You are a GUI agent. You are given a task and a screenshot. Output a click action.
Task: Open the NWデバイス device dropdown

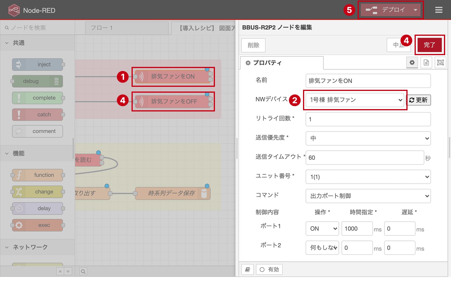point(355,100)
